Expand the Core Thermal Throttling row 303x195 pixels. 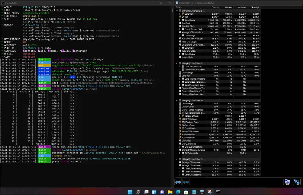[180, 79]
